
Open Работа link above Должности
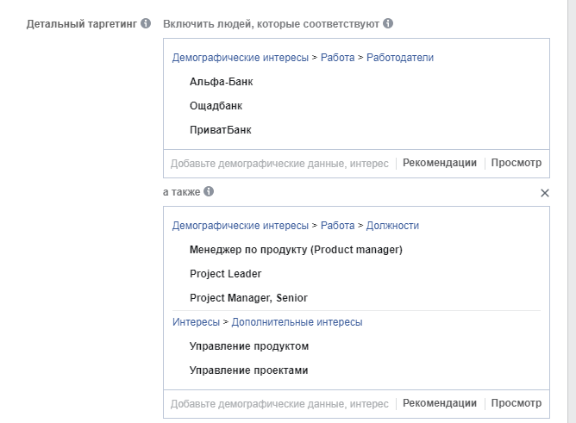338,226
